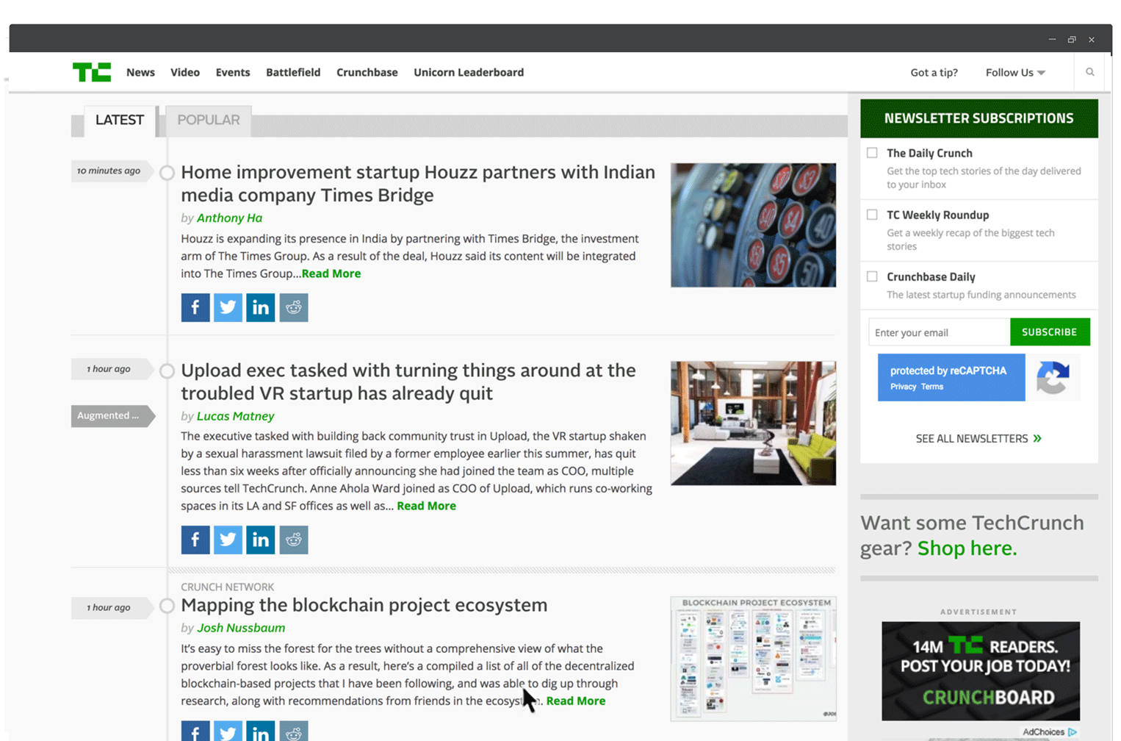Share blockchain article on Reddit
1121x741 pixels.
point(294,731)
